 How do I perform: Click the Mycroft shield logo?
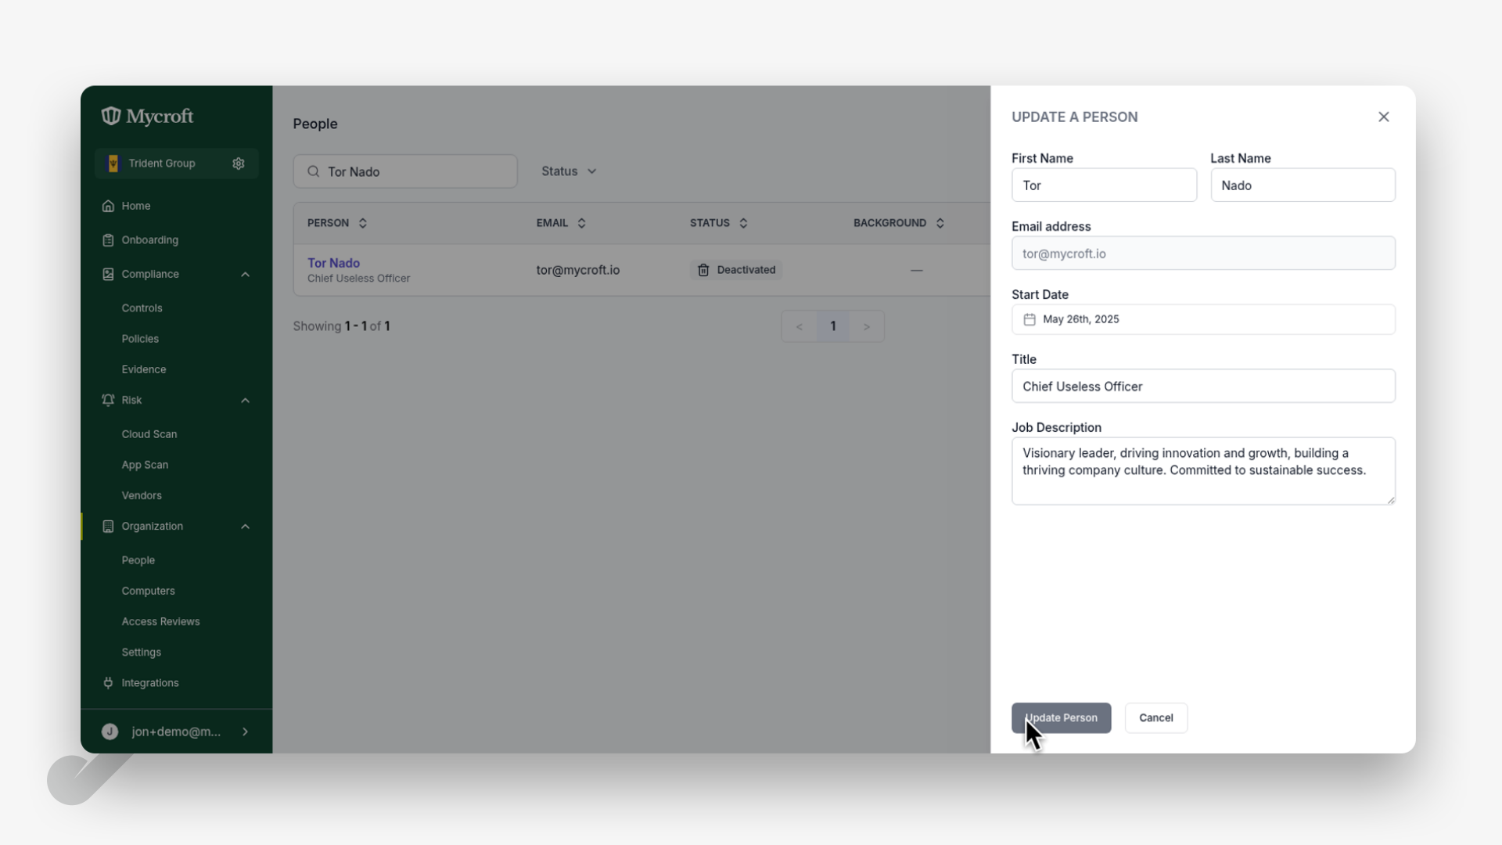111,116
